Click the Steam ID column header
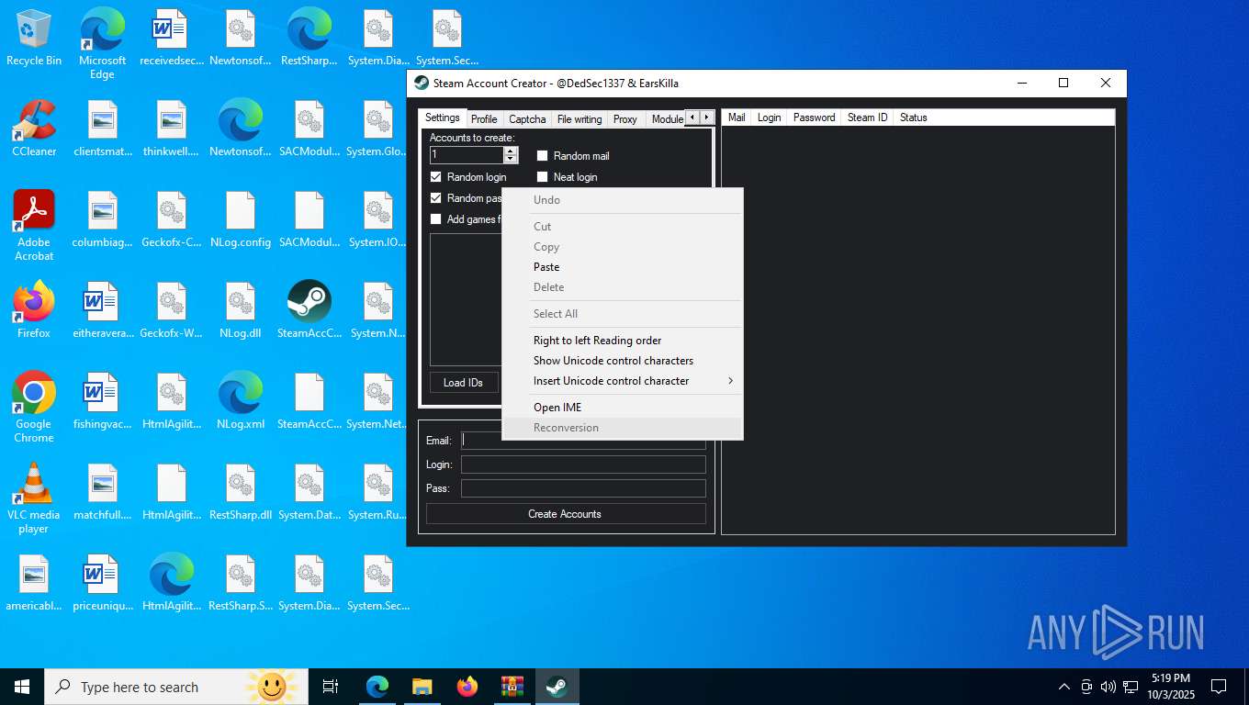Image resolution: width=1249 pixels, height=705 pixels. [x=868, y=117]
